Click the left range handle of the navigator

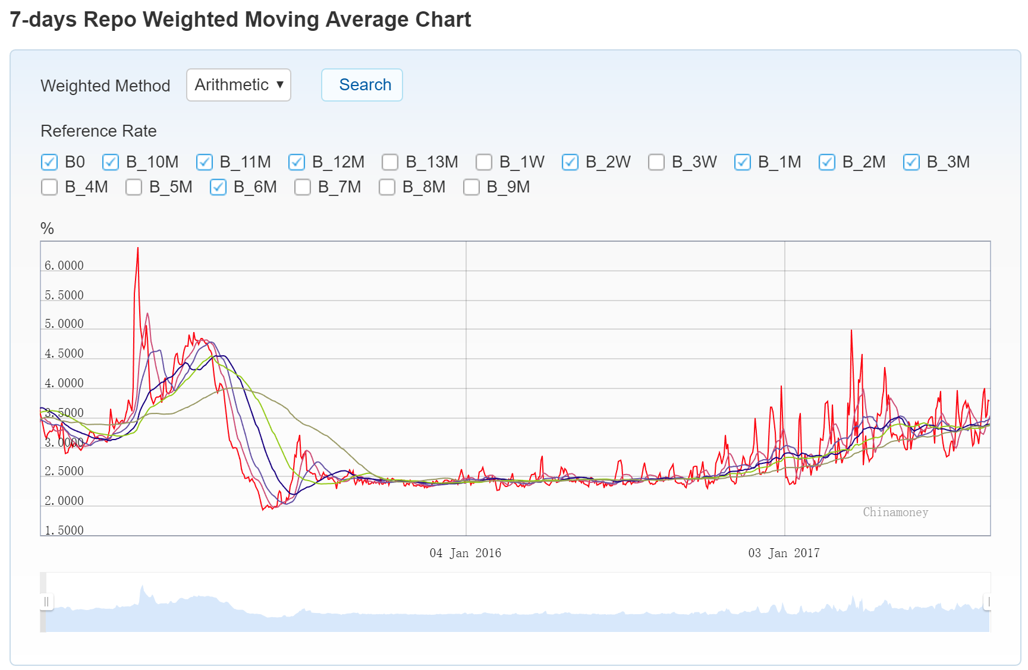pos(46,602)
